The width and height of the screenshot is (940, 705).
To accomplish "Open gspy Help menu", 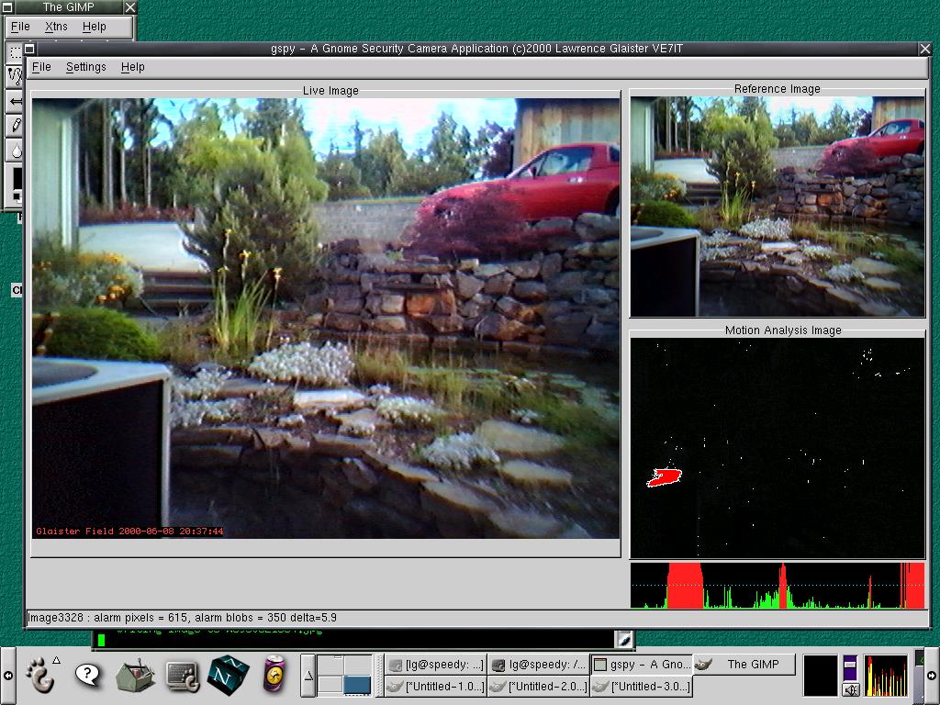I will (x=133, y=67).
